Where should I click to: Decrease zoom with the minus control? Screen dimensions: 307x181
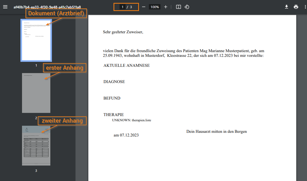point(144,7)
